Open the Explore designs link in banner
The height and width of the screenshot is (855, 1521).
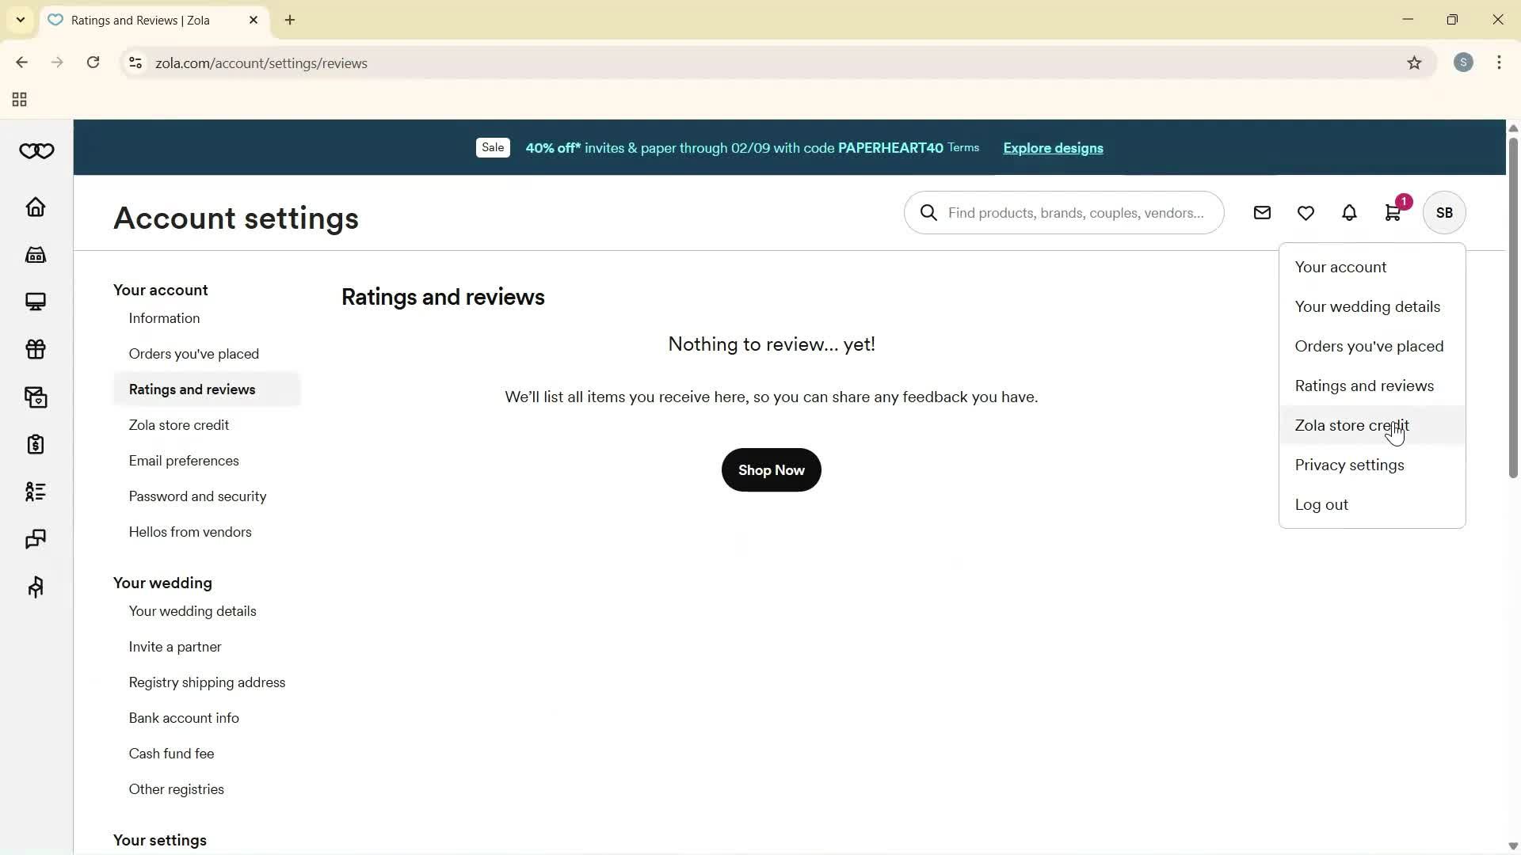pyautogui.click(x=1052, y=148)
